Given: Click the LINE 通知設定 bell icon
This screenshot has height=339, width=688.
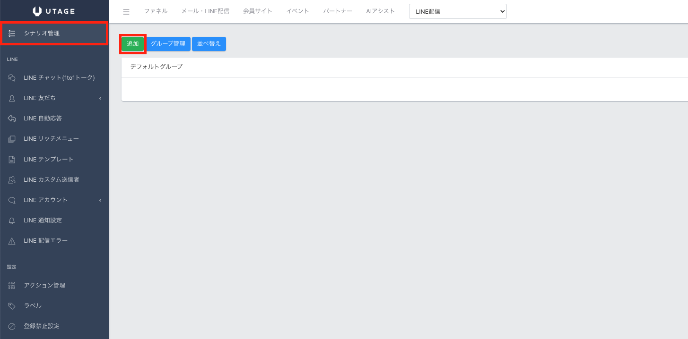Looking at the screenshot, I should pos(12,220).
